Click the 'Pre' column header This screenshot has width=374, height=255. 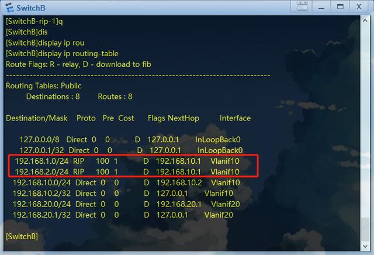(x=108, y=118)
